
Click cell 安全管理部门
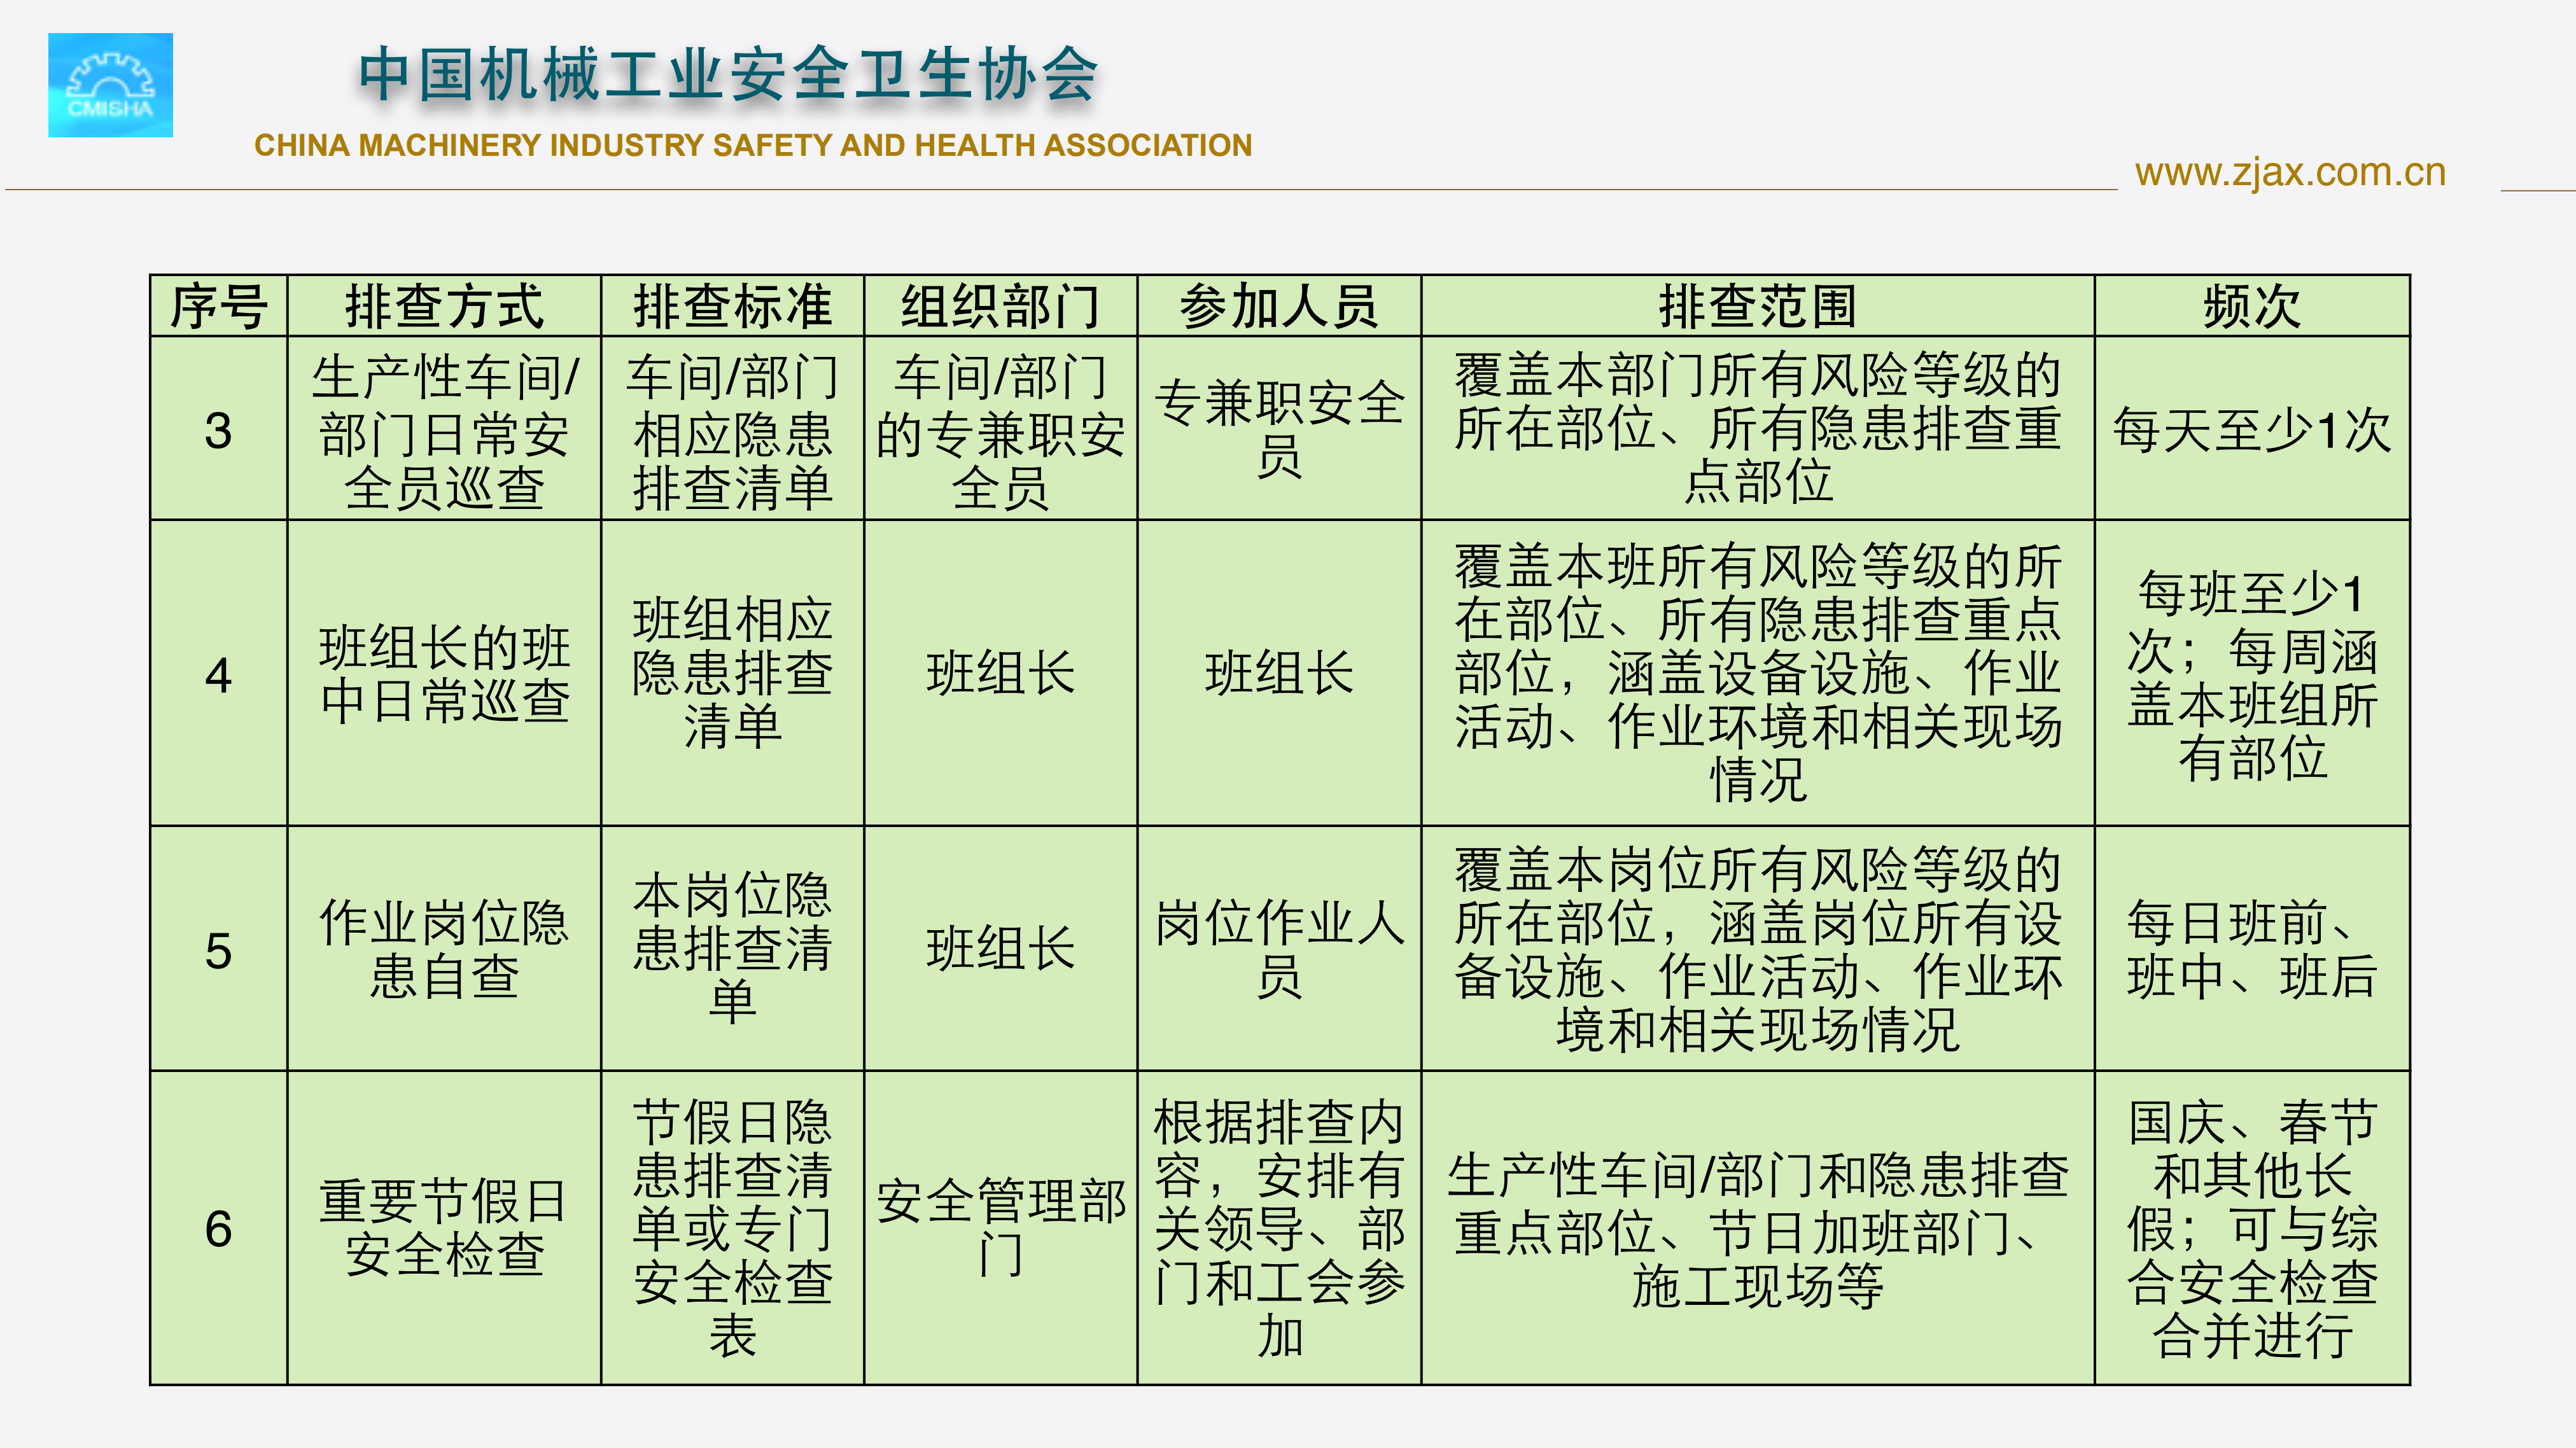(x=1000, y=1228)
